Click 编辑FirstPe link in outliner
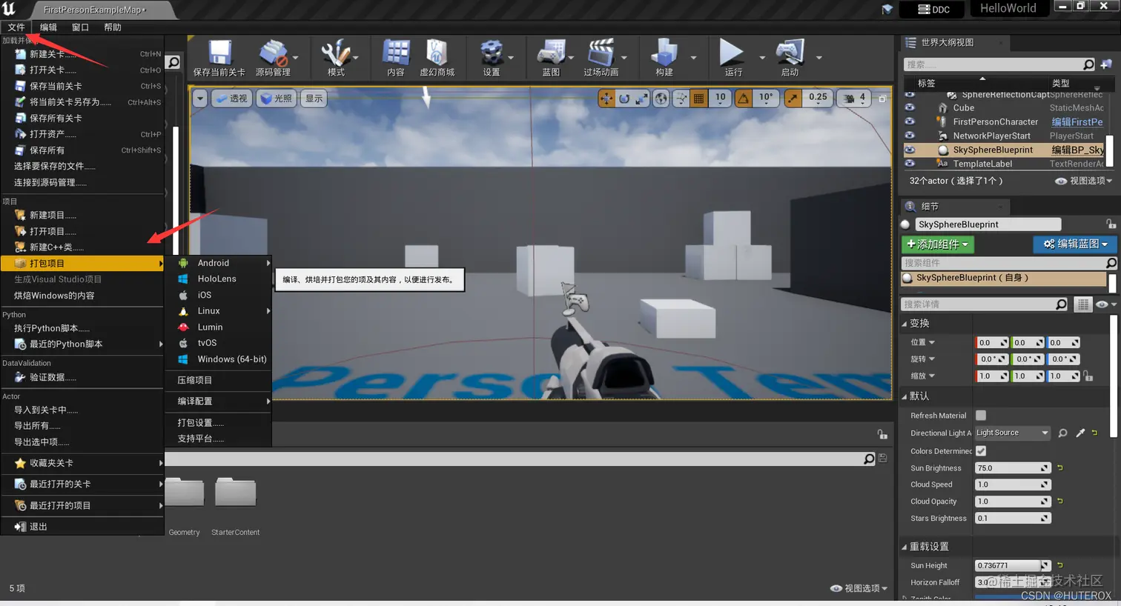This screenshot has height=606, width=1121. pyautogui.click(x=1077, y=121)
